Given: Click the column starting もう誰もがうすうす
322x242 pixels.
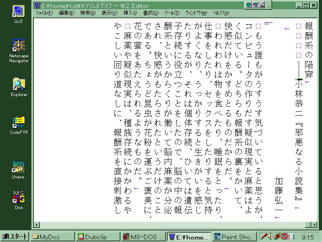Looking at the screenshot, I should (x=258, y=120).
